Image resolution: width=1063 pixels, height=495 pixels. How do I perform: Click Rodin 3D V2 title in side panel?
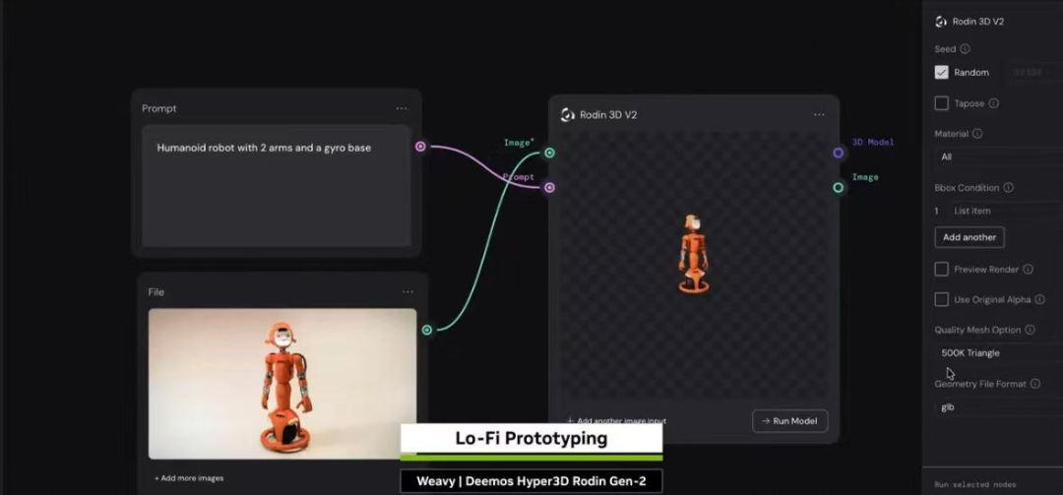pyautogui.click(x=978, y=22)
